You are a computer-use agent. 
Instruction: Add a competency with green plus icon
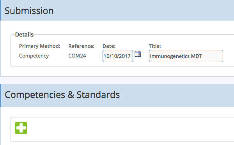(x=21, y=128)
